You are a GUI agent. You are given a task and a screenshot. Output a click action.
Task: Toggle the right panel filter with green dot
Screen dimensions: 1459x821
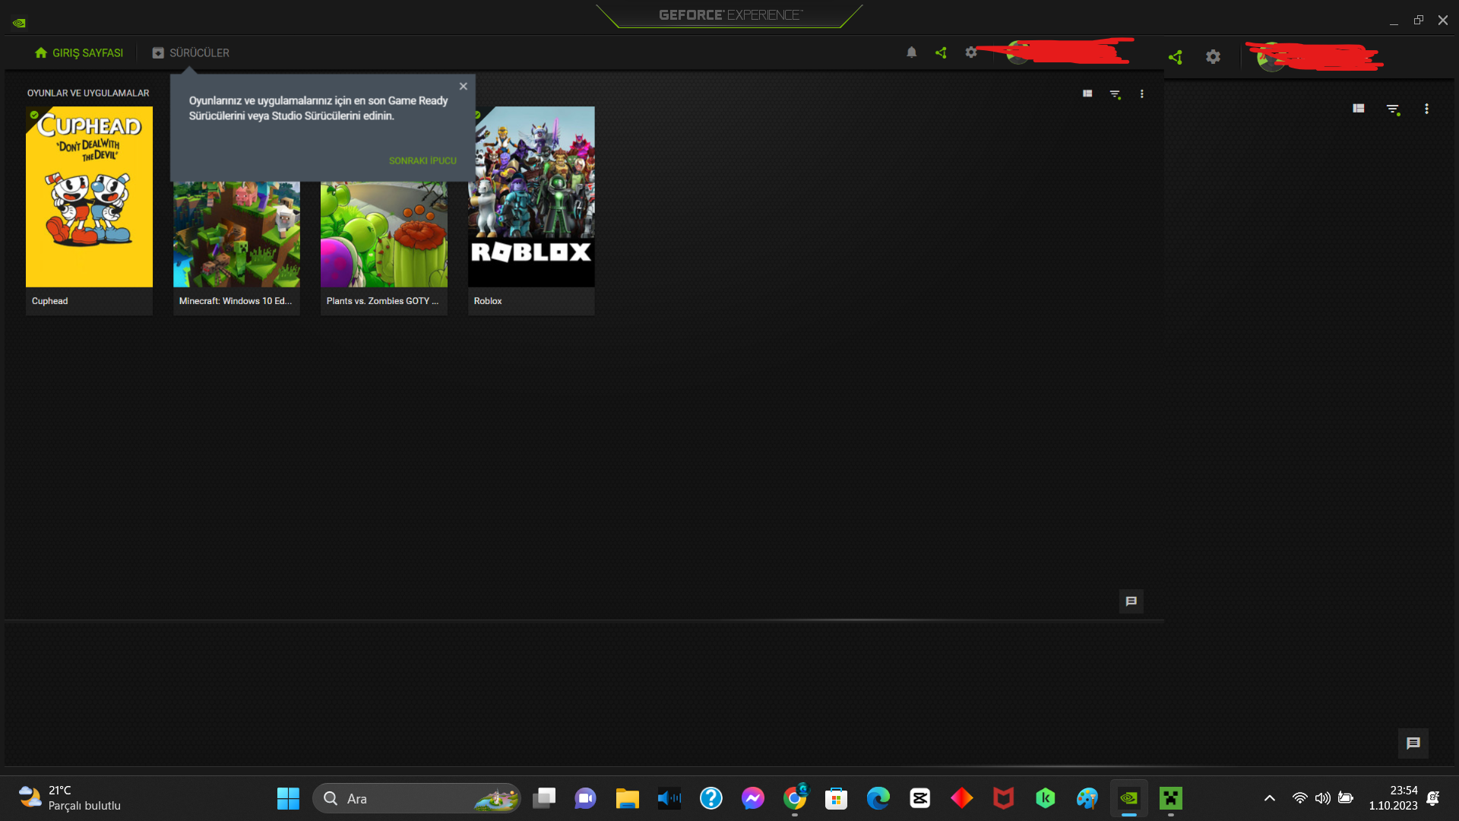[1394, 109]
